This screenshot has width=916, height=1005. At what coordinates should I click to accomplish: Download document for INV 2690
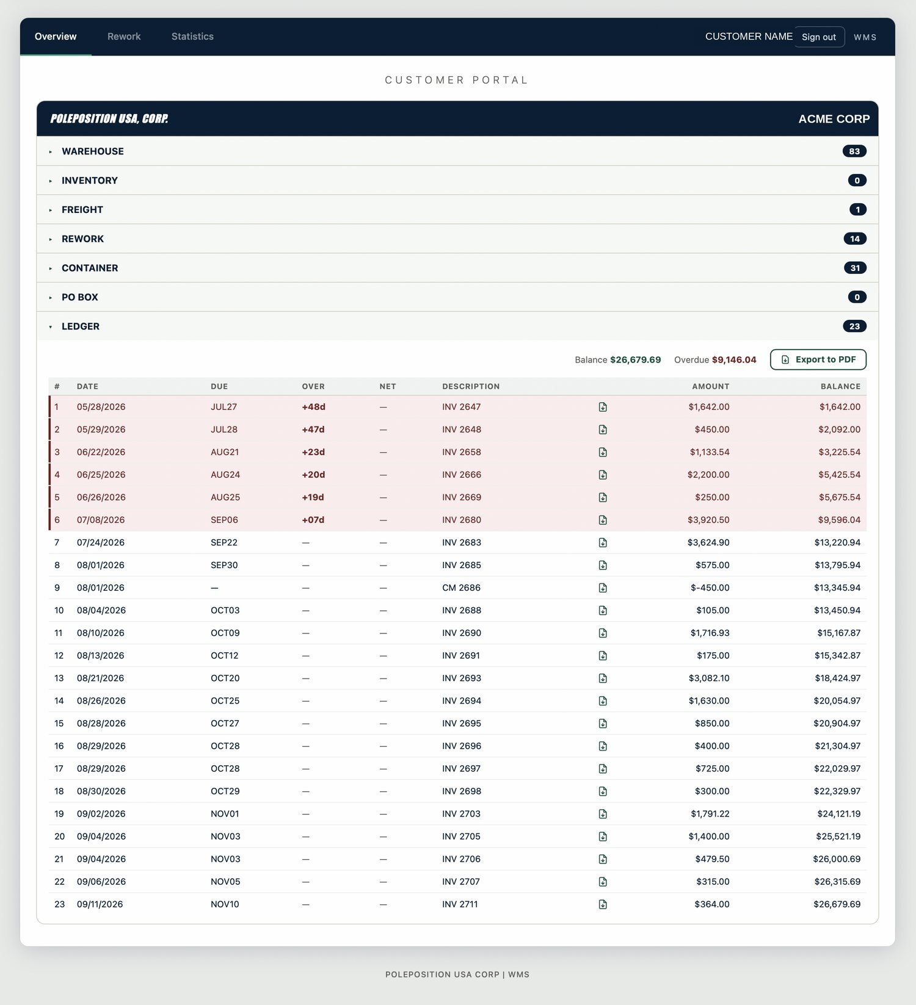point(603,633)
